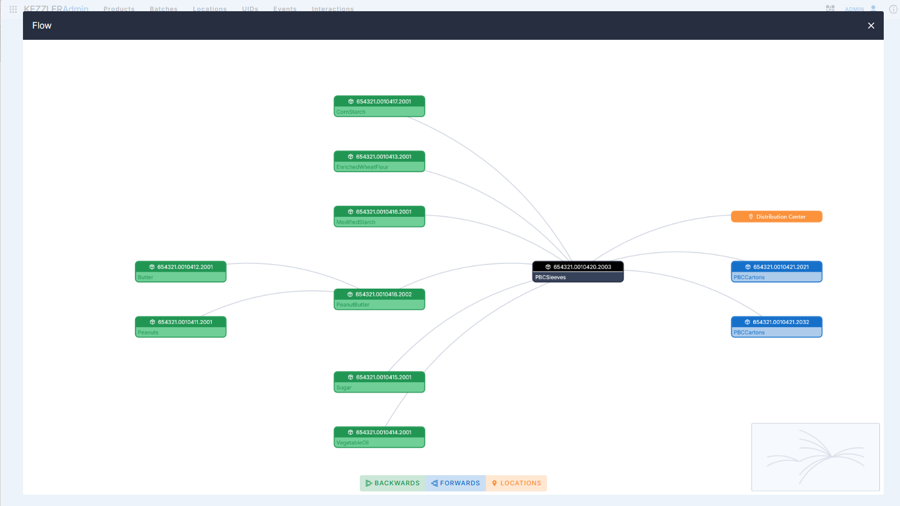Open the Distribution Center location node
This screenshot has height=506, width=900.
click(777, 216)
